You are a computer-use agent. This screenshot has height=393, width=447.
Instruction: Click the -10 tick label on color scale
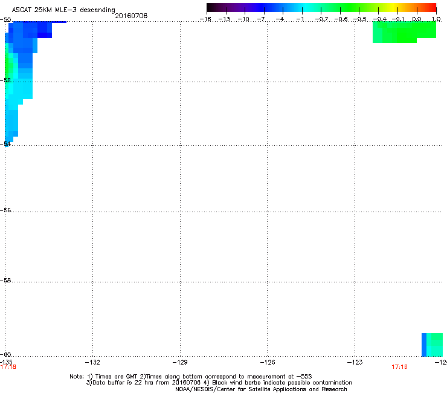[243, 19]
